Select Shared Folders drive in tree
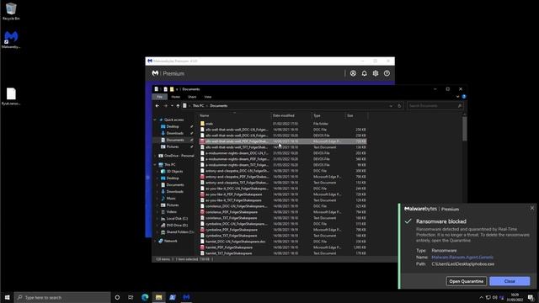 [179, 232]
